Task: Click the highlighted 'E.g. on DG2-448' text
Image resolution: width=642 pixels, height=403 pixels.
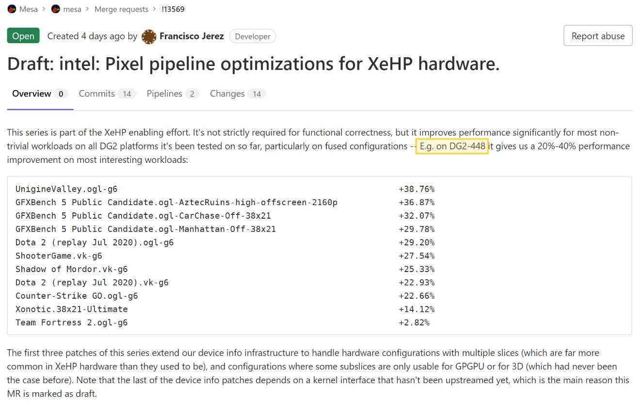Action: [x=452, y=146]
